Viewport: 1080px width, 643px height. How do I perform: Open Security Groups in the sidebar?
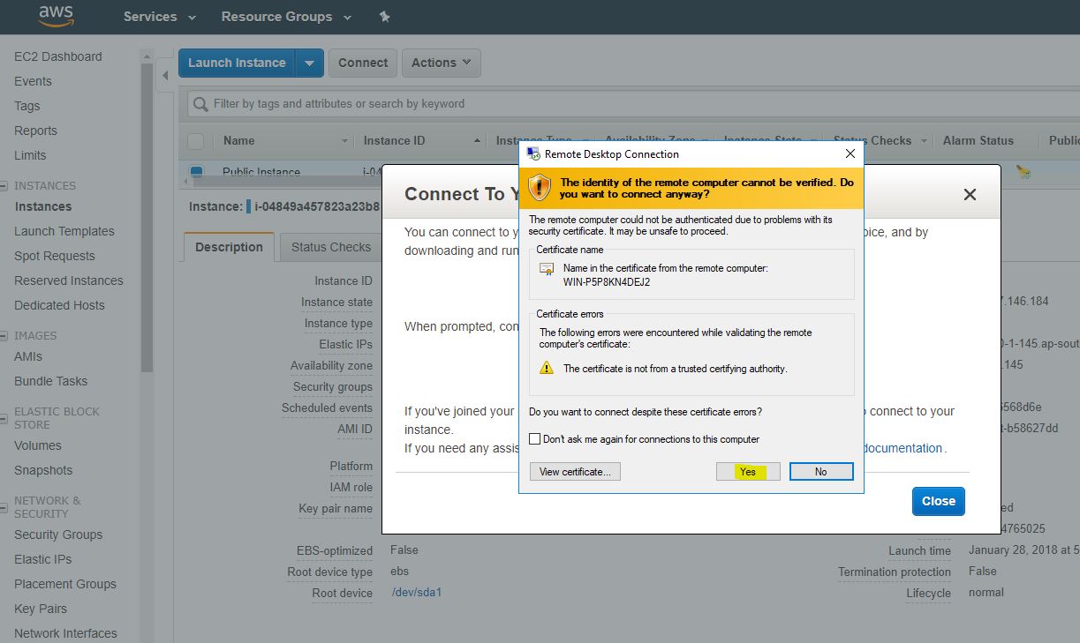(58, 535)
